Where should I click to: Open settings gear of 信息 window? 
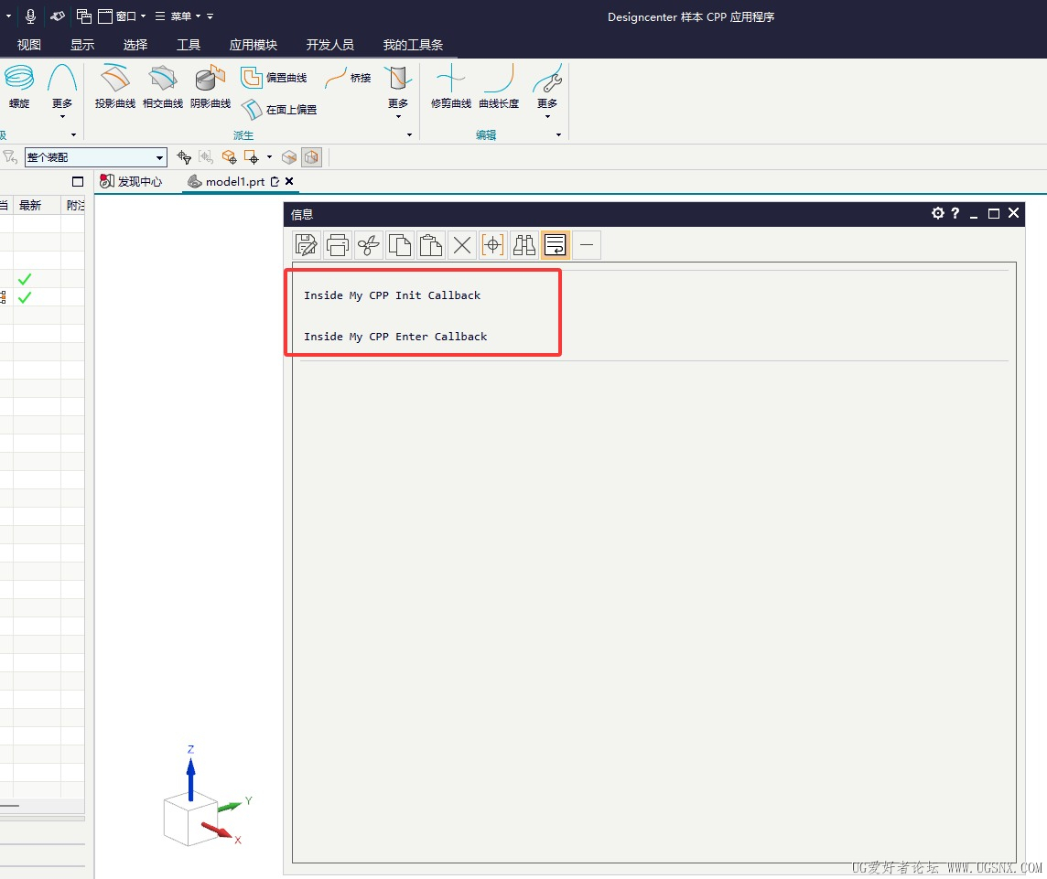tap(937, 213)
